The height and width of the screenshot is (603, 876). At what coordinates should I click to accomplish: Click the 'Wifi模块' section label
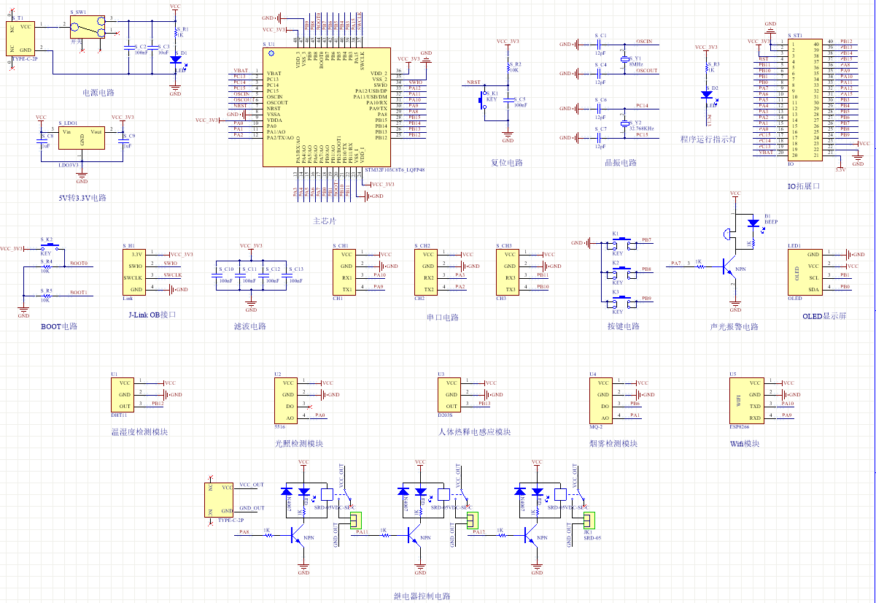pyautogui.click(x=745, y=443)
